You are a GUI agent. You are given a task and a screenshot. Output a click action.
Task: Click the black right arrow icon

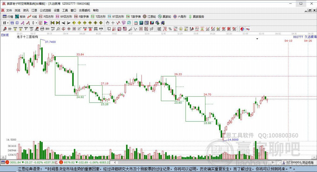(x=69, y=23)
